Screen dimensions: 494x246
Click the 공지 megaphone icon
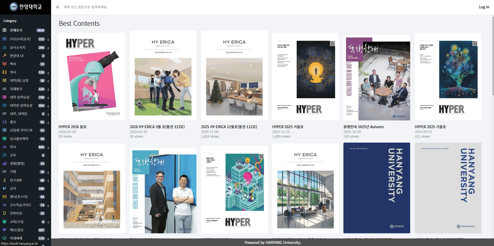4,189
